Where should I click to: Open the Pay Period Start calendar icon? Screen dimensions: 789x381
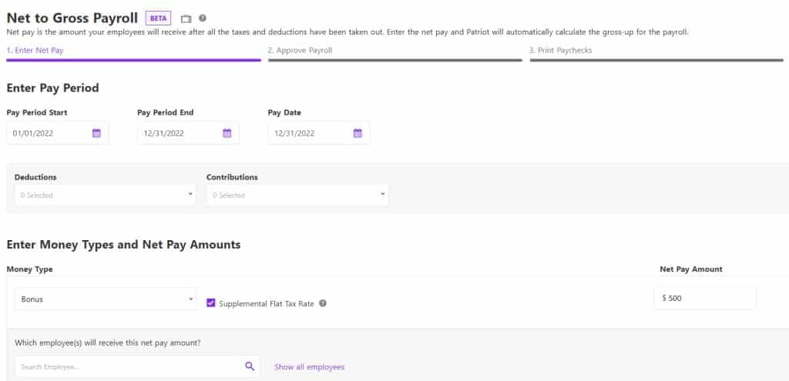[96, 133]
